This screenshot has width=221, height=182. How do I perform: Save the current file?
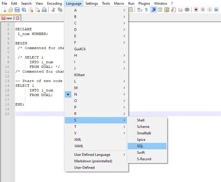pyautogui.click(x=17, y=10)
